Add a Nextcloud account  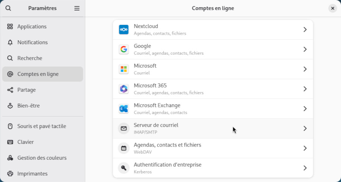click(213, 29)
